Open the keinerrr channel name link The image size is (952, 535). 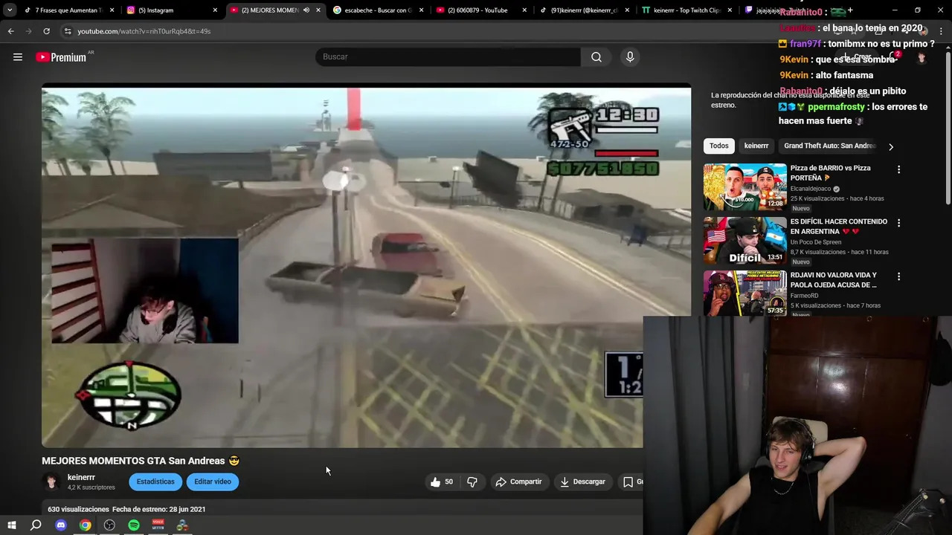coord(81,477)
